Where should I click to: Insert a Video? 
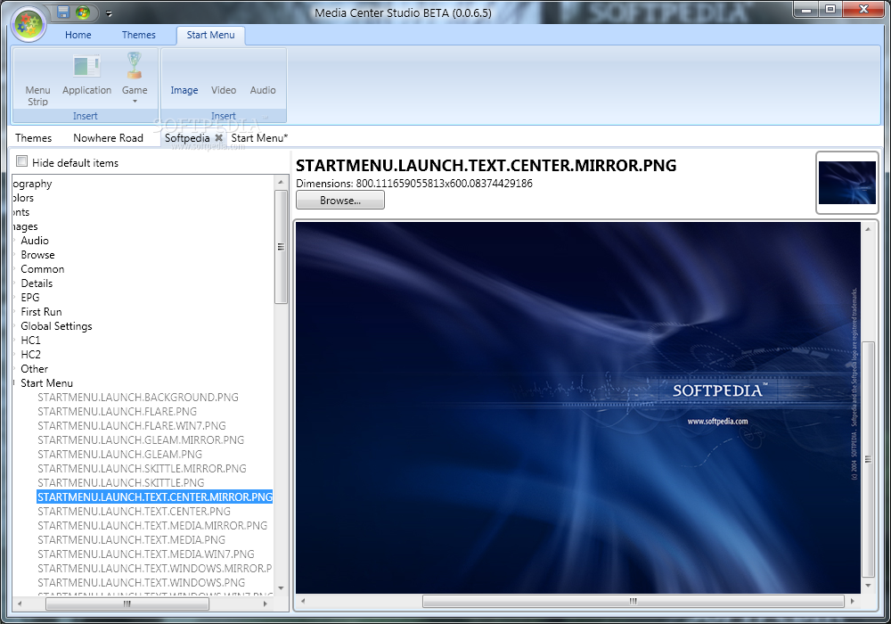[224, 90]
